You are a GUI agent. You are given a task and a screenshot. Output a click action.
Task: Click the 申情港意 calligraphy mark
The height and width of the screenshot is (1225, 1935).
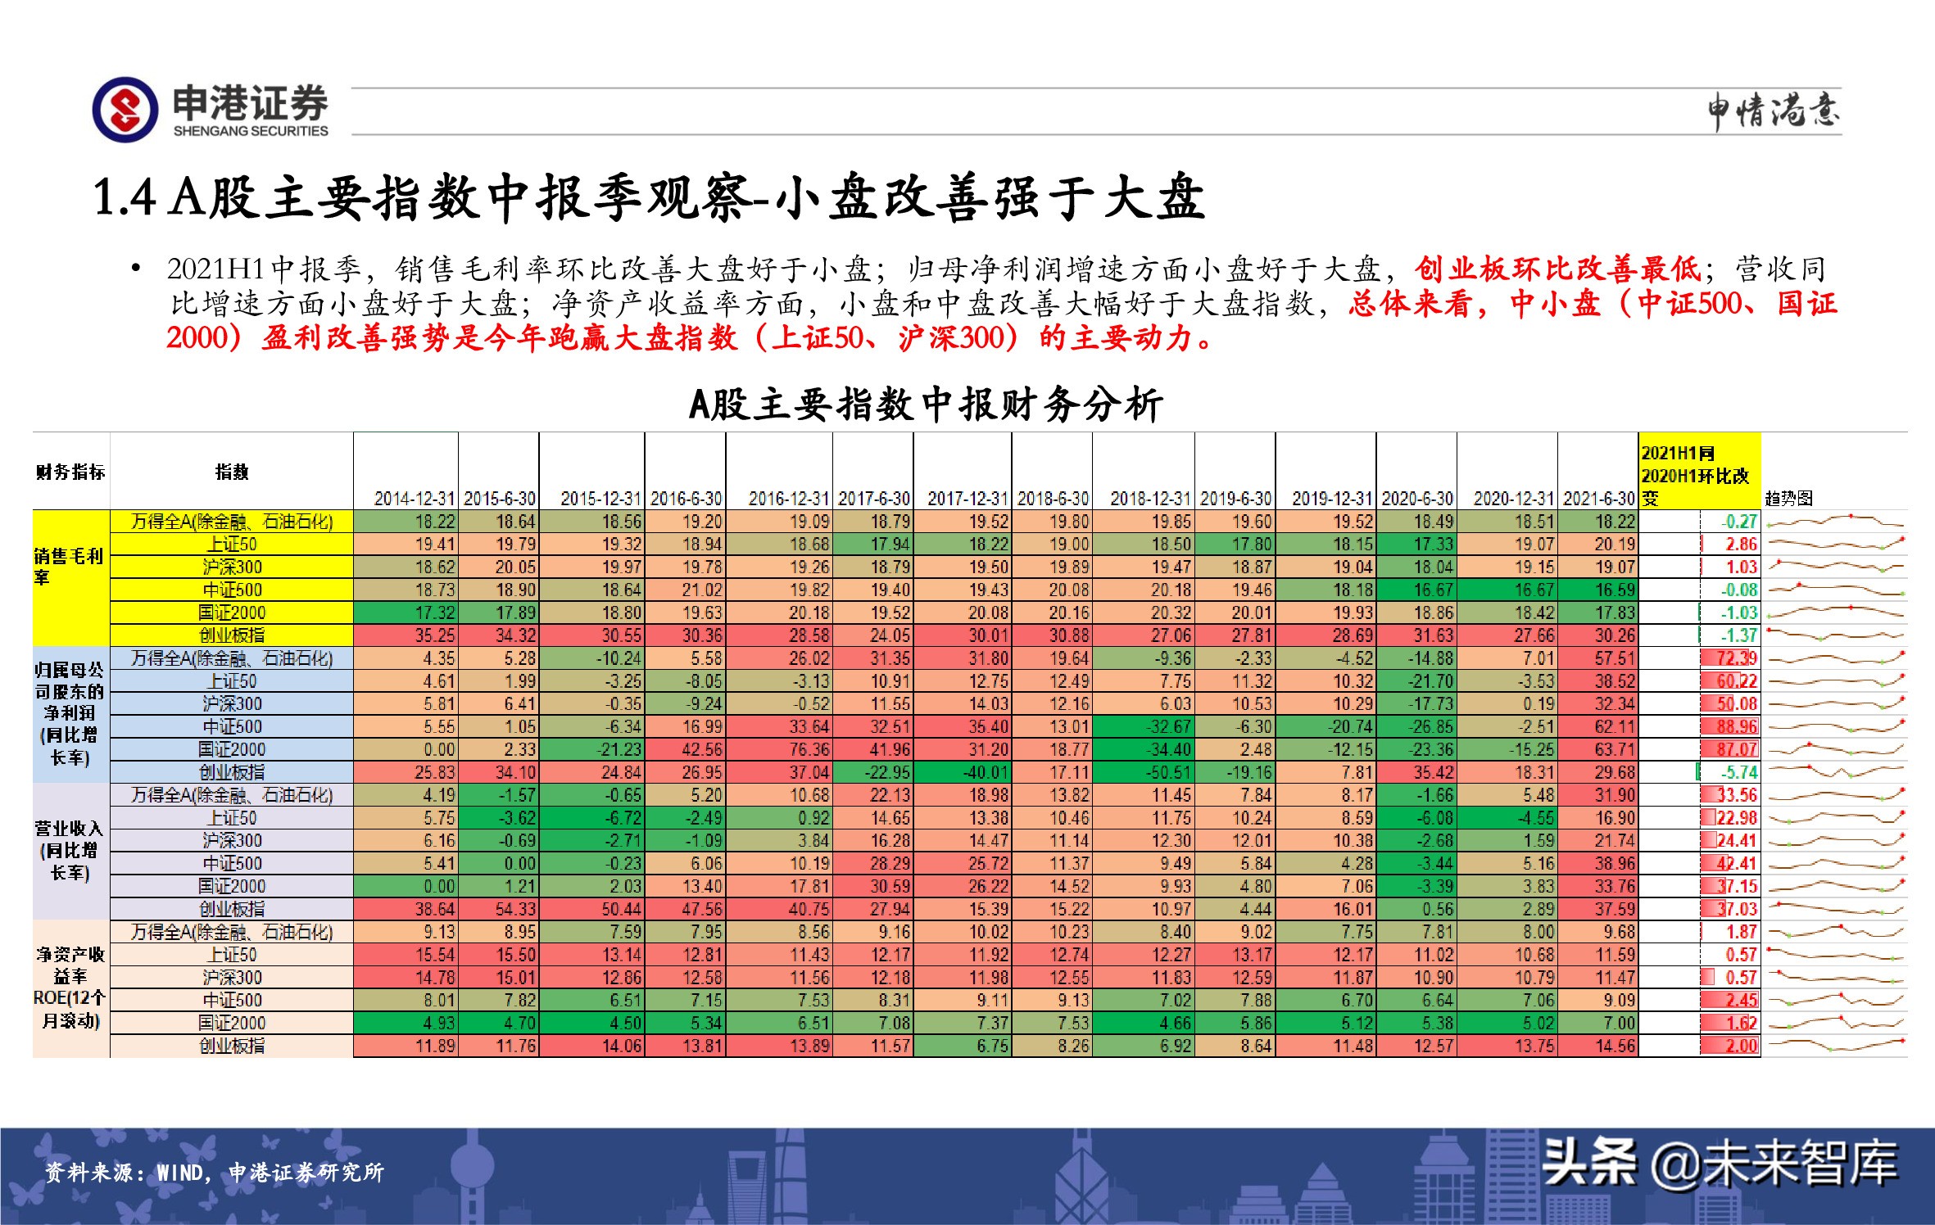click(x=1773, y=111)
